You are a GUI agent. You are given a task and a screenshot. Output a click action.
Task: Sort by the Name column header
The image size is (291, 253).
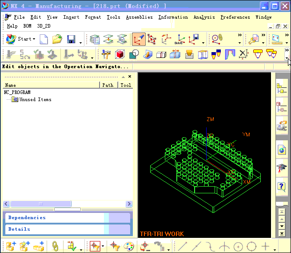[51, 85]
